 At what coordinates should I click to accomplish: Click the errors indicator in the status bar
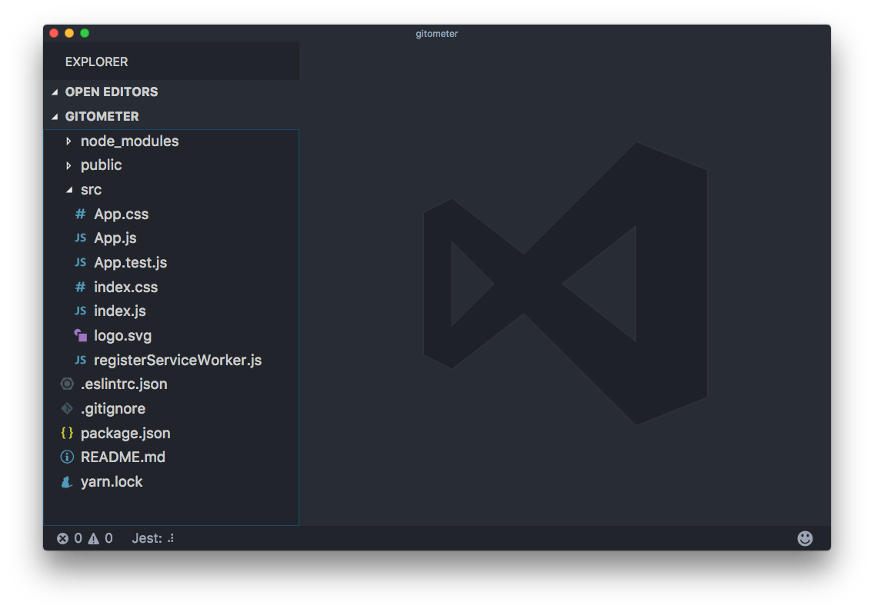click(x=69, y=538)
